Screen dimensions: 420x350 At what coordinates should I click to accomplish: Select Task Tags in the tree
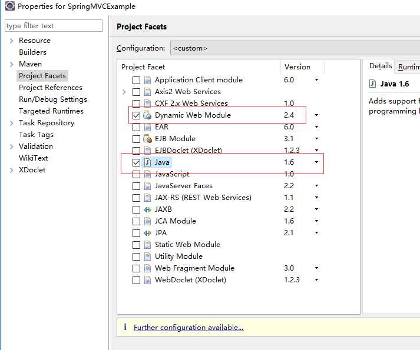click(36, 135)
